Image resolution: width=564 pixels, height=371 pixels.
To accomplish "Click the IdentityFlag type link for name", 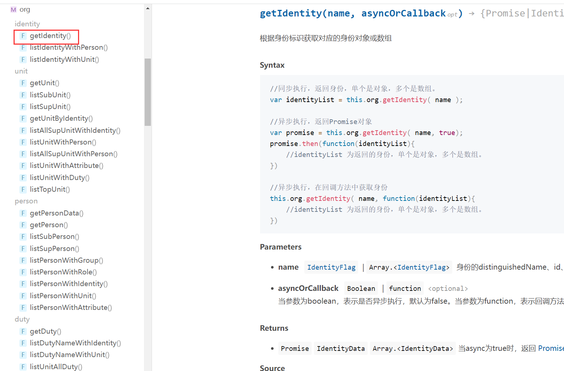I will click(331, 267).
